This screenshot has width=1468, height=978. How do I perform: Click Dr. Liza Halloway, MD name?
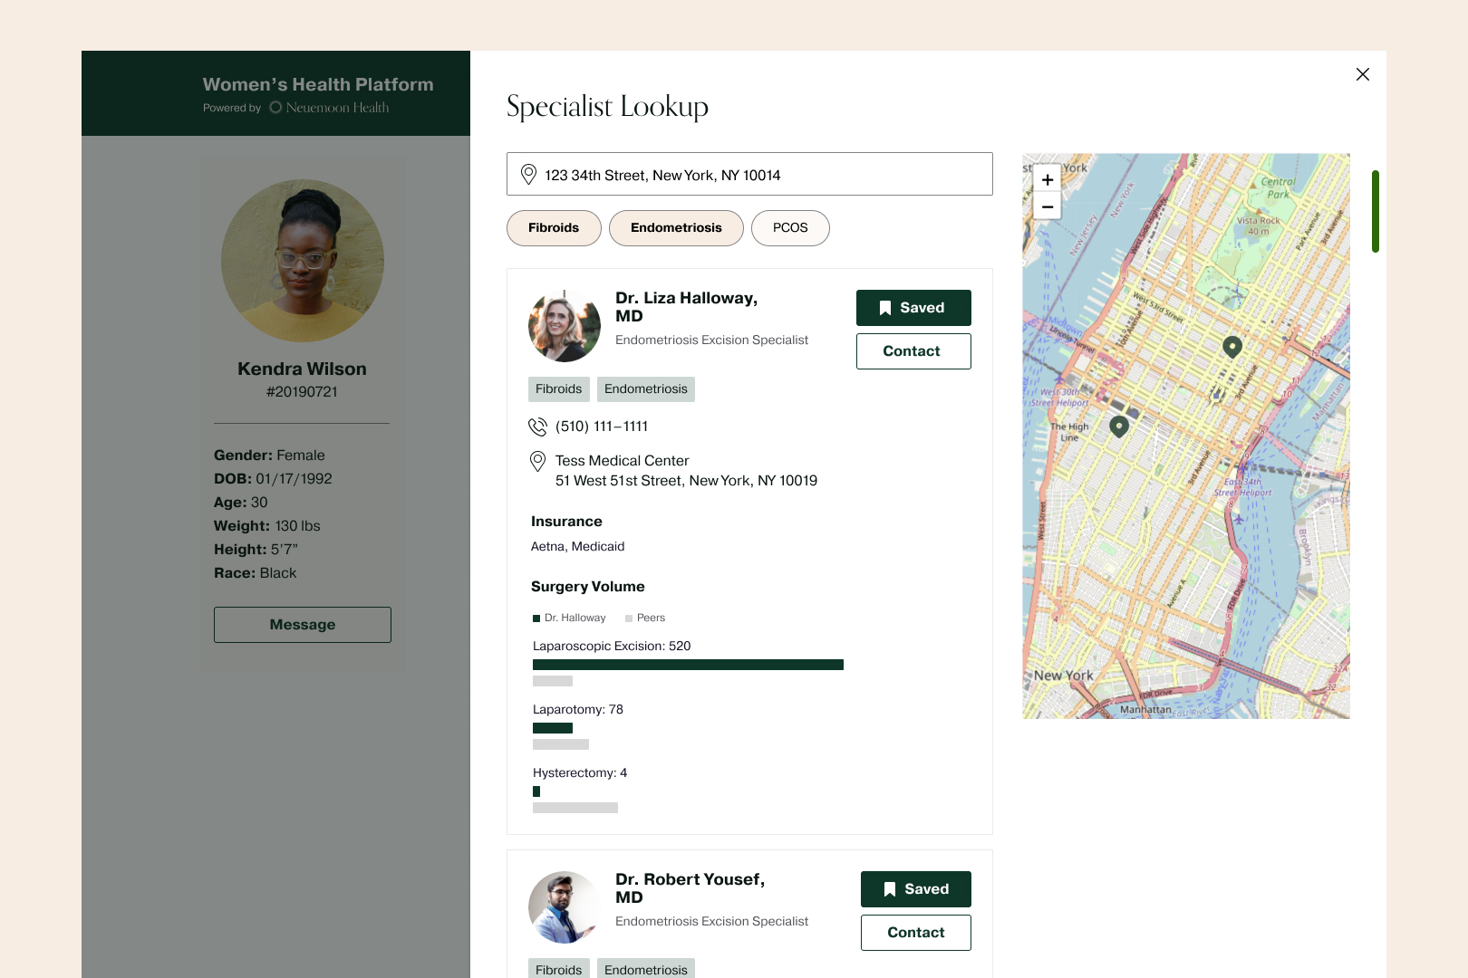point(686,307)
